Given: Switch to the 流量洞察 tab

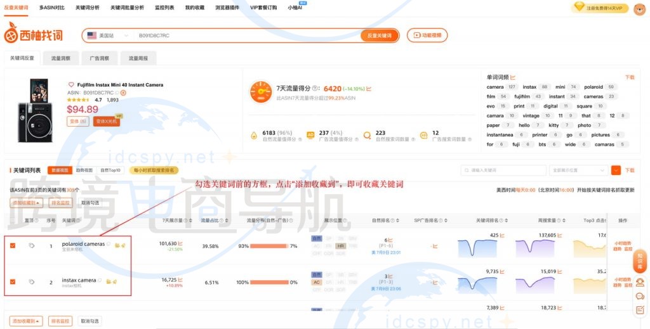Looking at the screenshot, I should coord(61,58).
